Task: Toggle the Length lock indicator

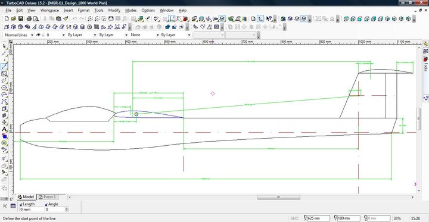Action: pyautogui.click(x=21, y=204)
